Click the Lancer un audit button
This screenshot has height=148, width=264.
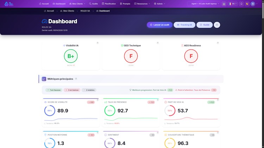pos(159,25)
